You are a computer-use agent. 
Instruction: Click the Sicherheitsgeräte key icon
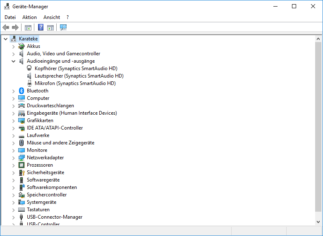(22, 172)
